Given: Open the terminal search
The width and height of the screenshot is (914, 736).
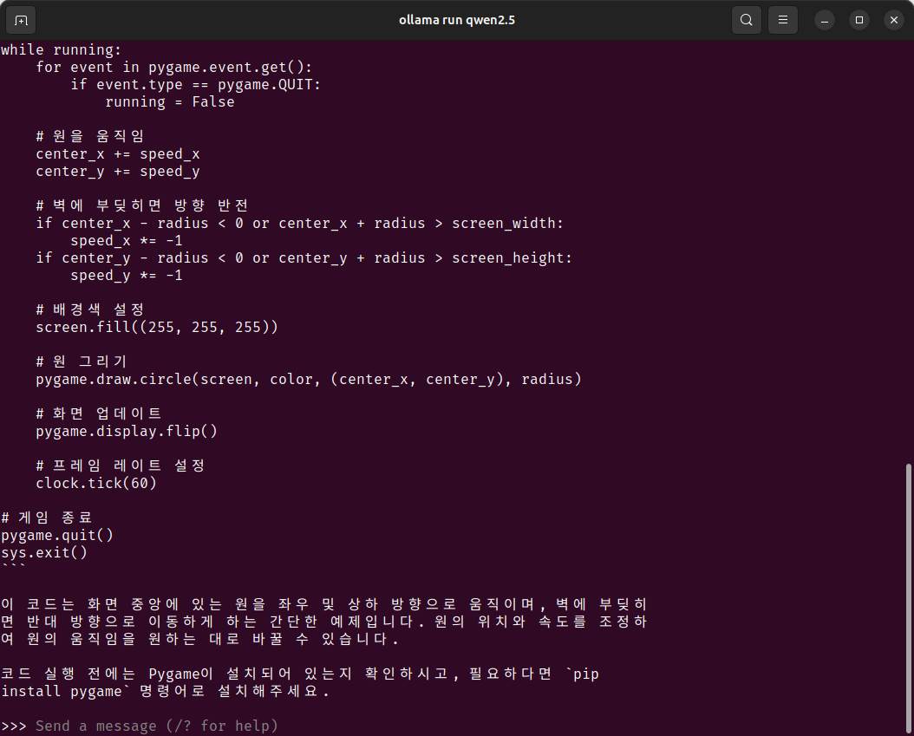Looking at the screenshot, I should click(746, 20).
